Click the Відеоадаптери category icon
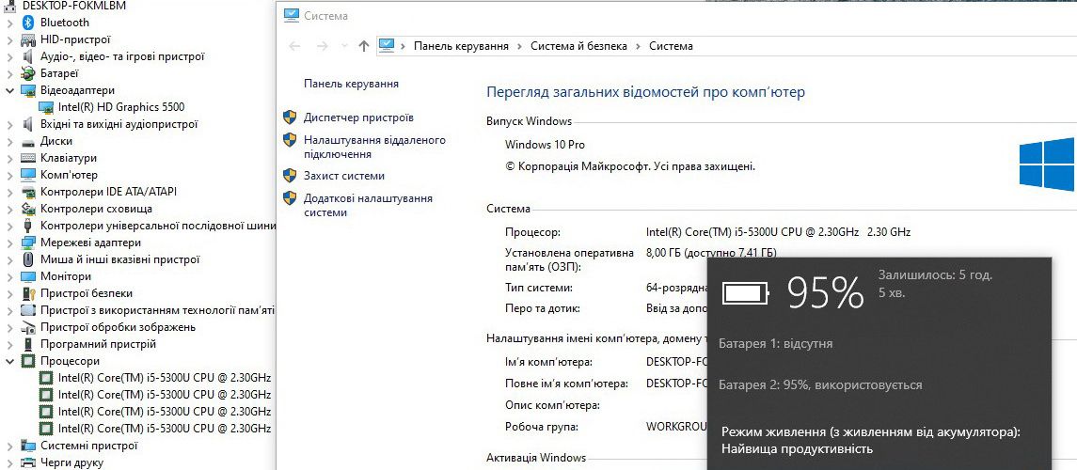 pyautogui.click(x=28, y=90)
